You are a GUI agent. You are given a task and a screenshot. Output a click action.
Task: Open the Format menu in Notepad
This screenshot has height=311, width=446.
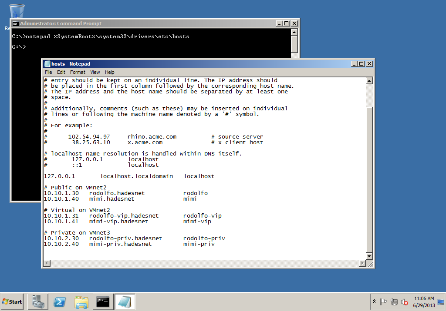pos(78,72)
